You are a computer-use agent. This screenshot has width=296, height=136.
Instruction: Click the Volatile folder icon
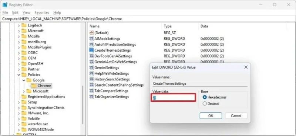tap(24, 119)
